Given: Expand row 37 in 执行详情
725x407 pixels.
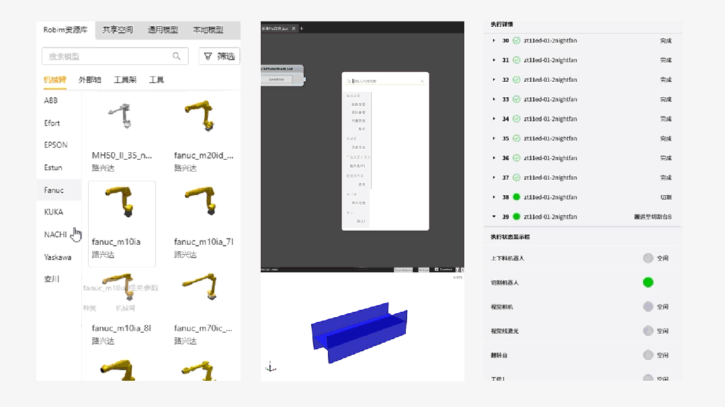Looking at the screenshot, I should pyautogui.click(x=494, y=178).
